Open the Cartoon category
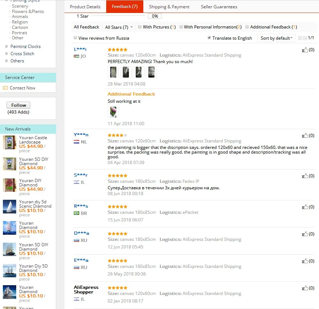This screenshot has width=319, height=309. point(20,27)
